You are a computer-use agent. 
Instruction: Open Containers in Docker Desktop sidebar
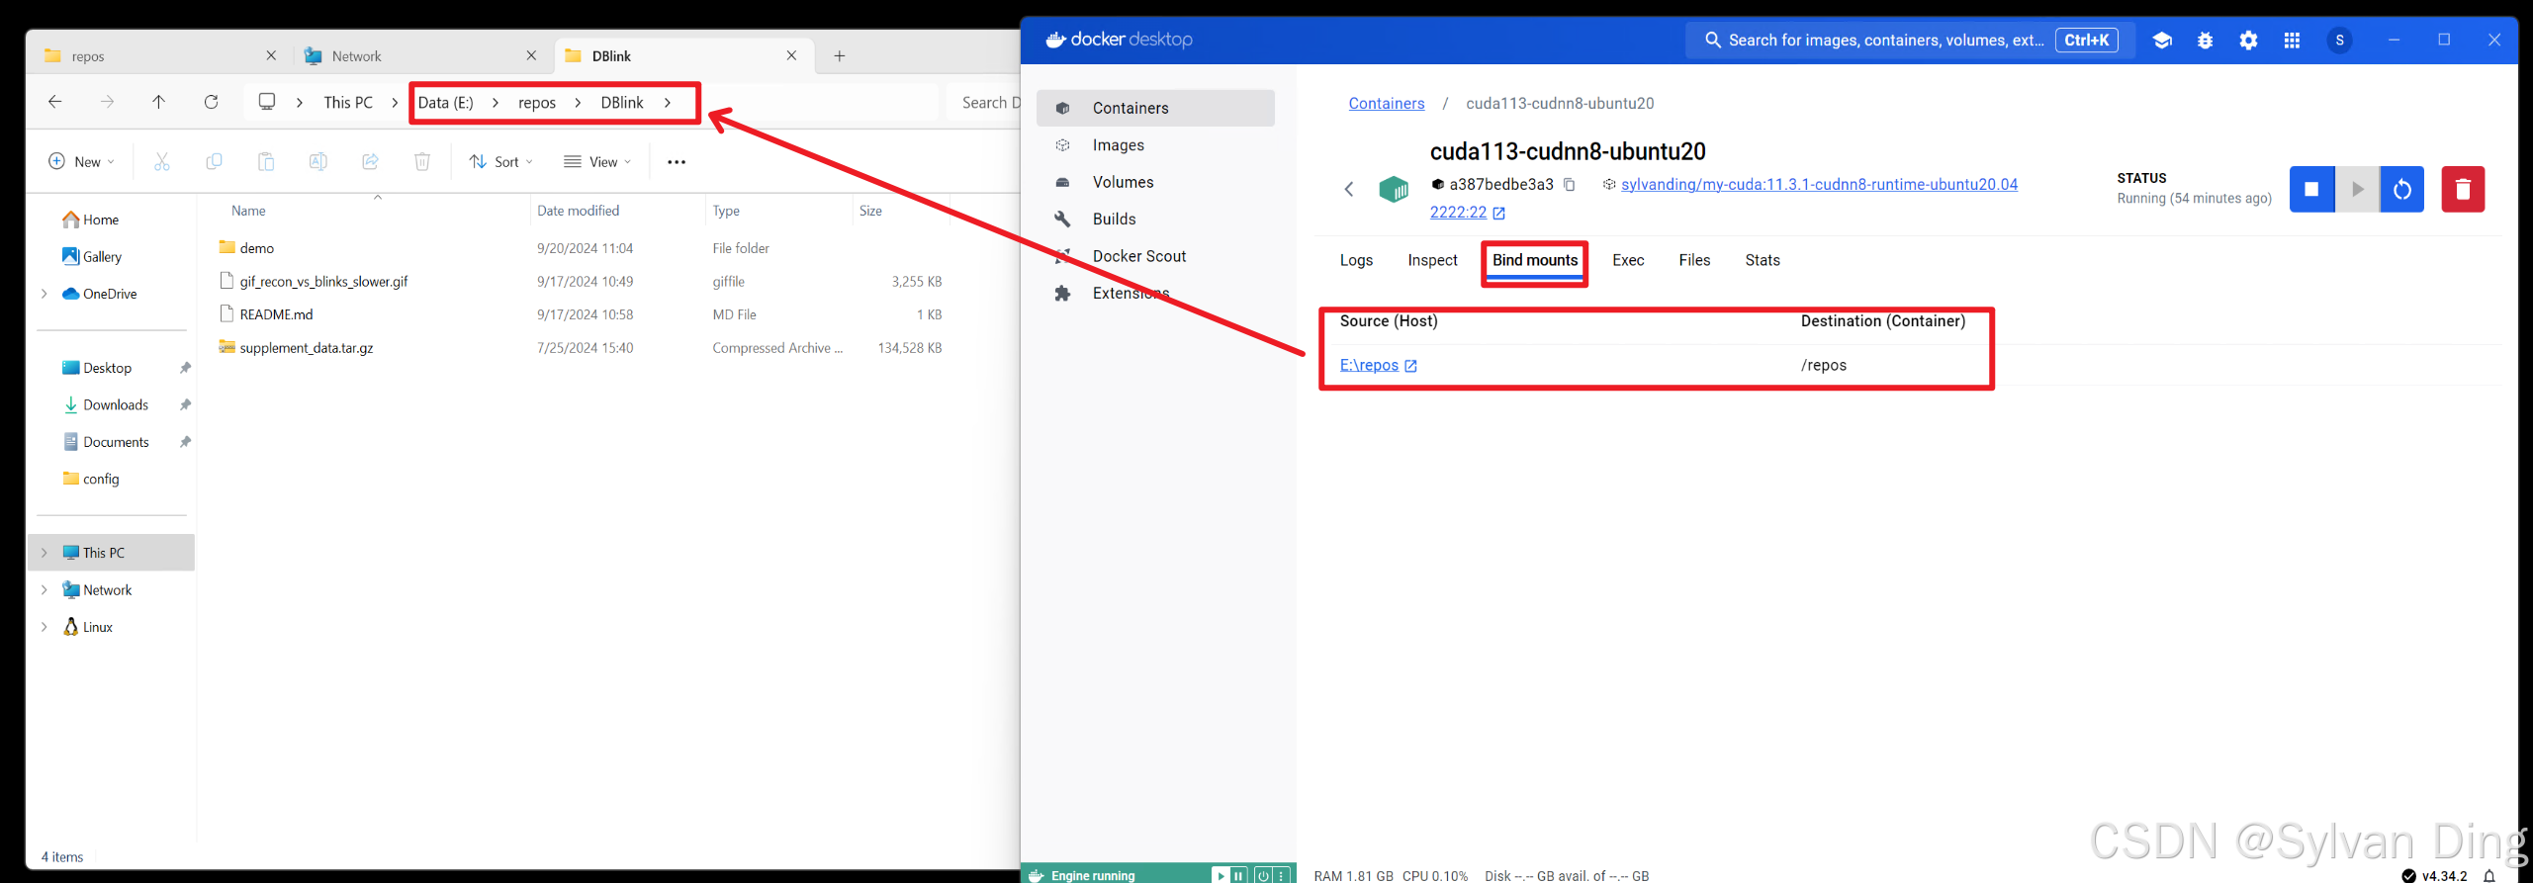(x=1155, y=108)
